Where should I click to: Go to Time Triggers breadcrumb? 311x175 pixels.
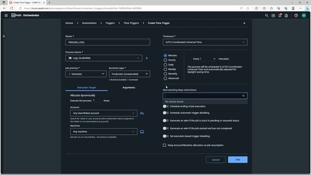tap(131, 23)
